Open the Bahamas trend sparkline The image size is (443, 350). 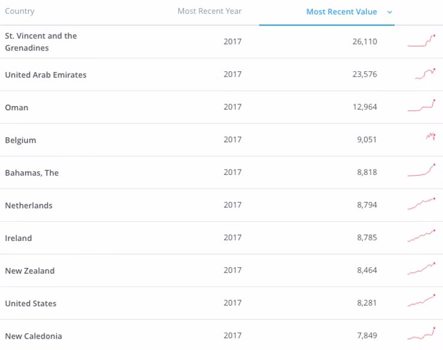point(421,170)
